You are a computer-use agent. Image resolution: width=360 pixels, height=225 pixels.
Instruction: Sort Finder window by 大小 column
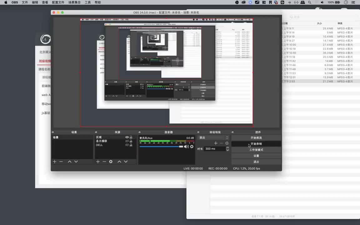click(319, 23)
